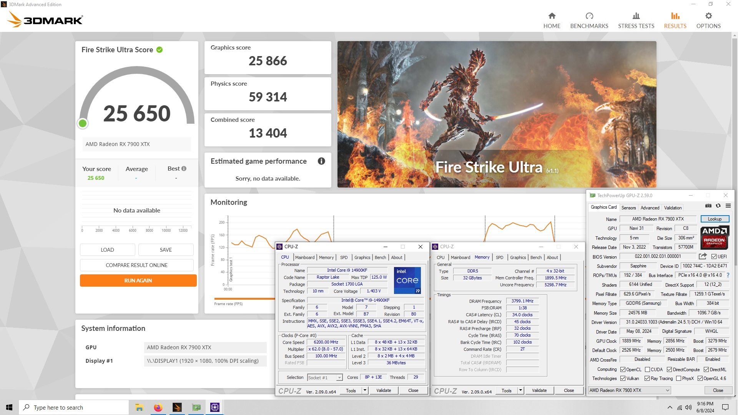Screen dimensions: 738x415
Task: Click Validate in the left CPU-Z window
Action: click(383, 390)
